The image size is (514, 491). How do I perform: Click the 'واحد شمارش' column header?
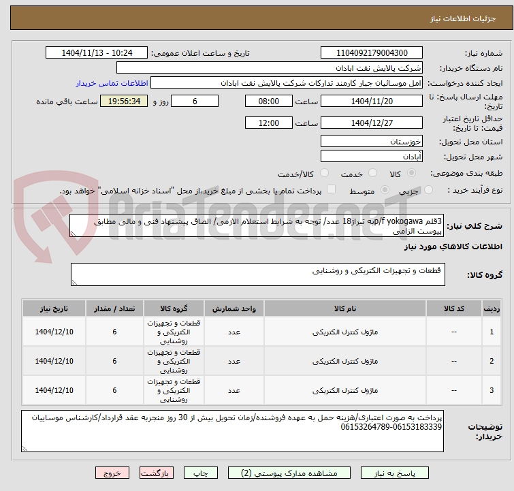point(234,308)
